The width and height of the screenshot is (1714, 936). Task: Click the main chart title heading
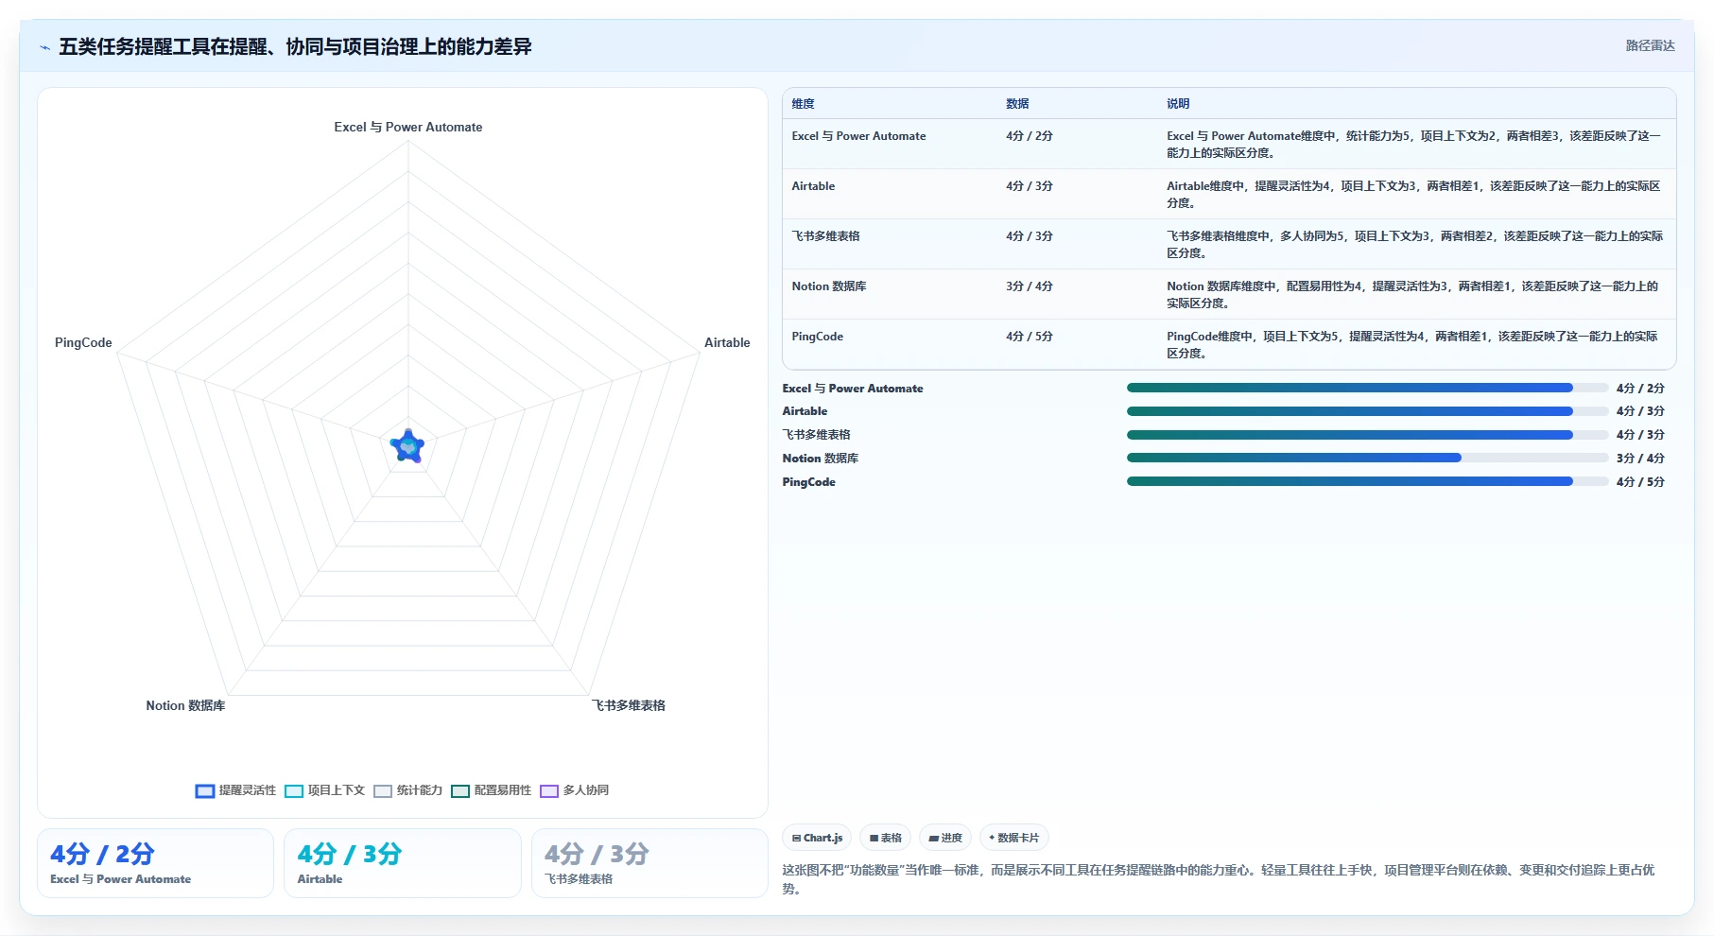coord(295,46)
